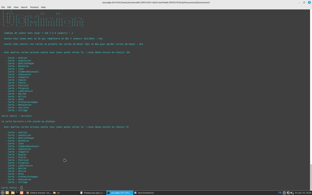Open the Edit menu
312x195 pixels.
tap(9, 7)
